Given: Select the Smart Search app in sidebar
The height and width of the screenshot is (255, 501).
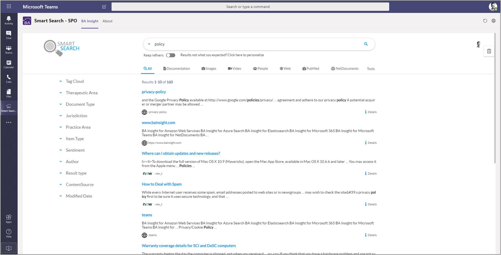Looking at the screenshot, I should [x=9, y=108].
